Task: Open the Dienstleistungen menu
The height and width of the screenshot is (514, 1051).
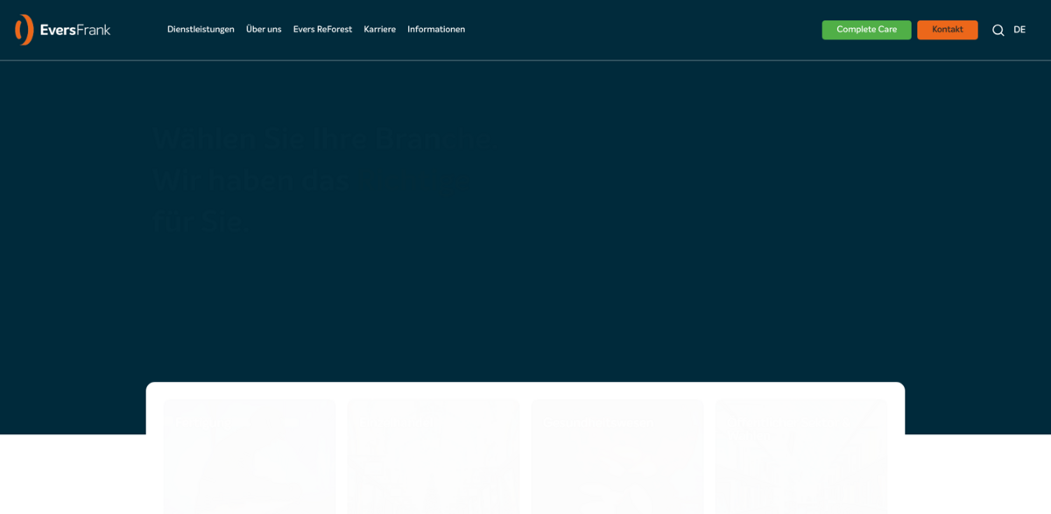Action: tap(201, 30)
